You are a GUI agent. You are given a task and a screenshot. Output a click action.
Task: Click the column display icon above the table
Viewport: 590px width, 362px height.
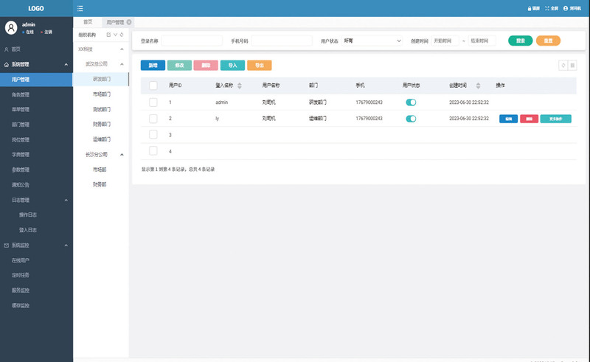coord(572,66)
